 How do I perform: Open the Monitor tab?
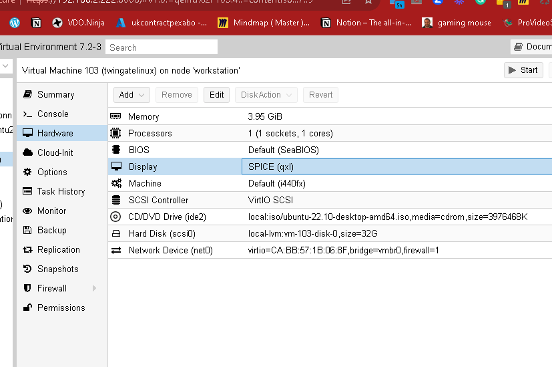pos(62,211)
